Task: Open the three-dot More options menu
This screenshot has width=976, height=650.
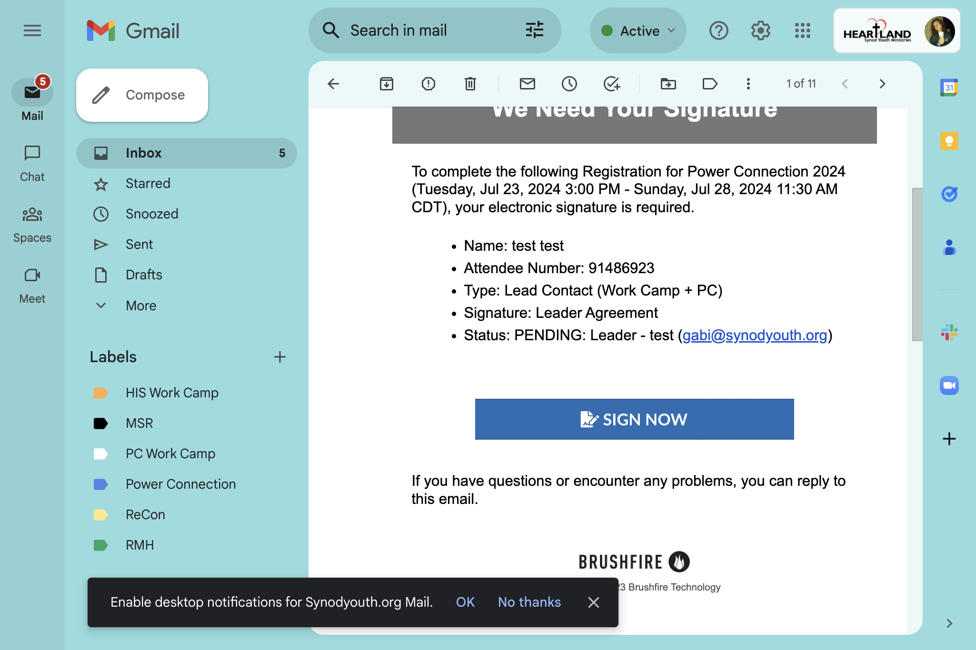Action: click(748, 84)
